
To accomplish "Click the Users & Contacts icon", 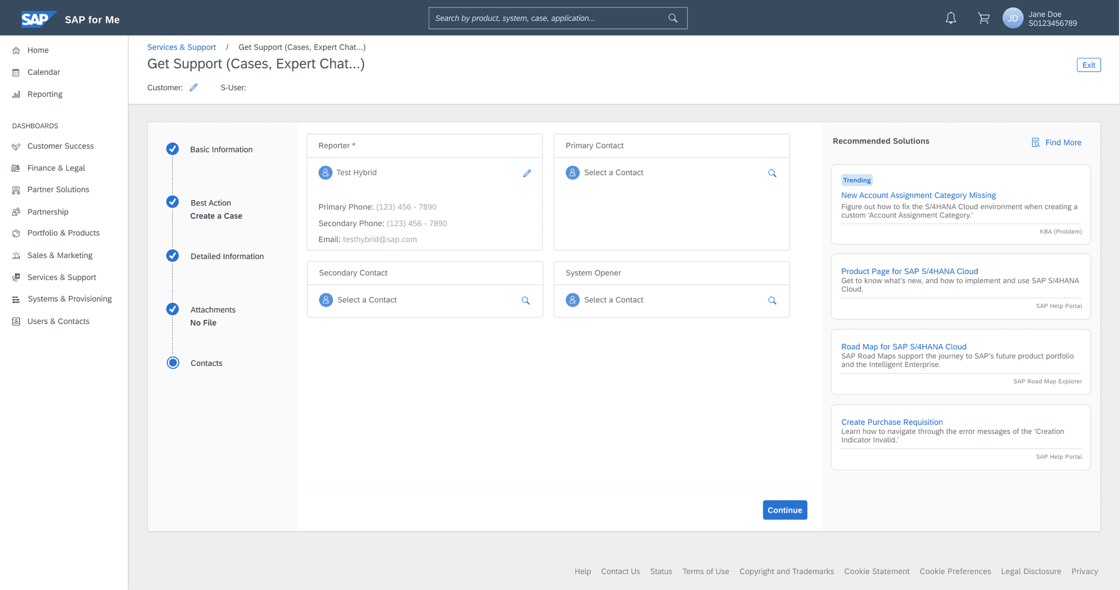I will [x=16, y=322].
